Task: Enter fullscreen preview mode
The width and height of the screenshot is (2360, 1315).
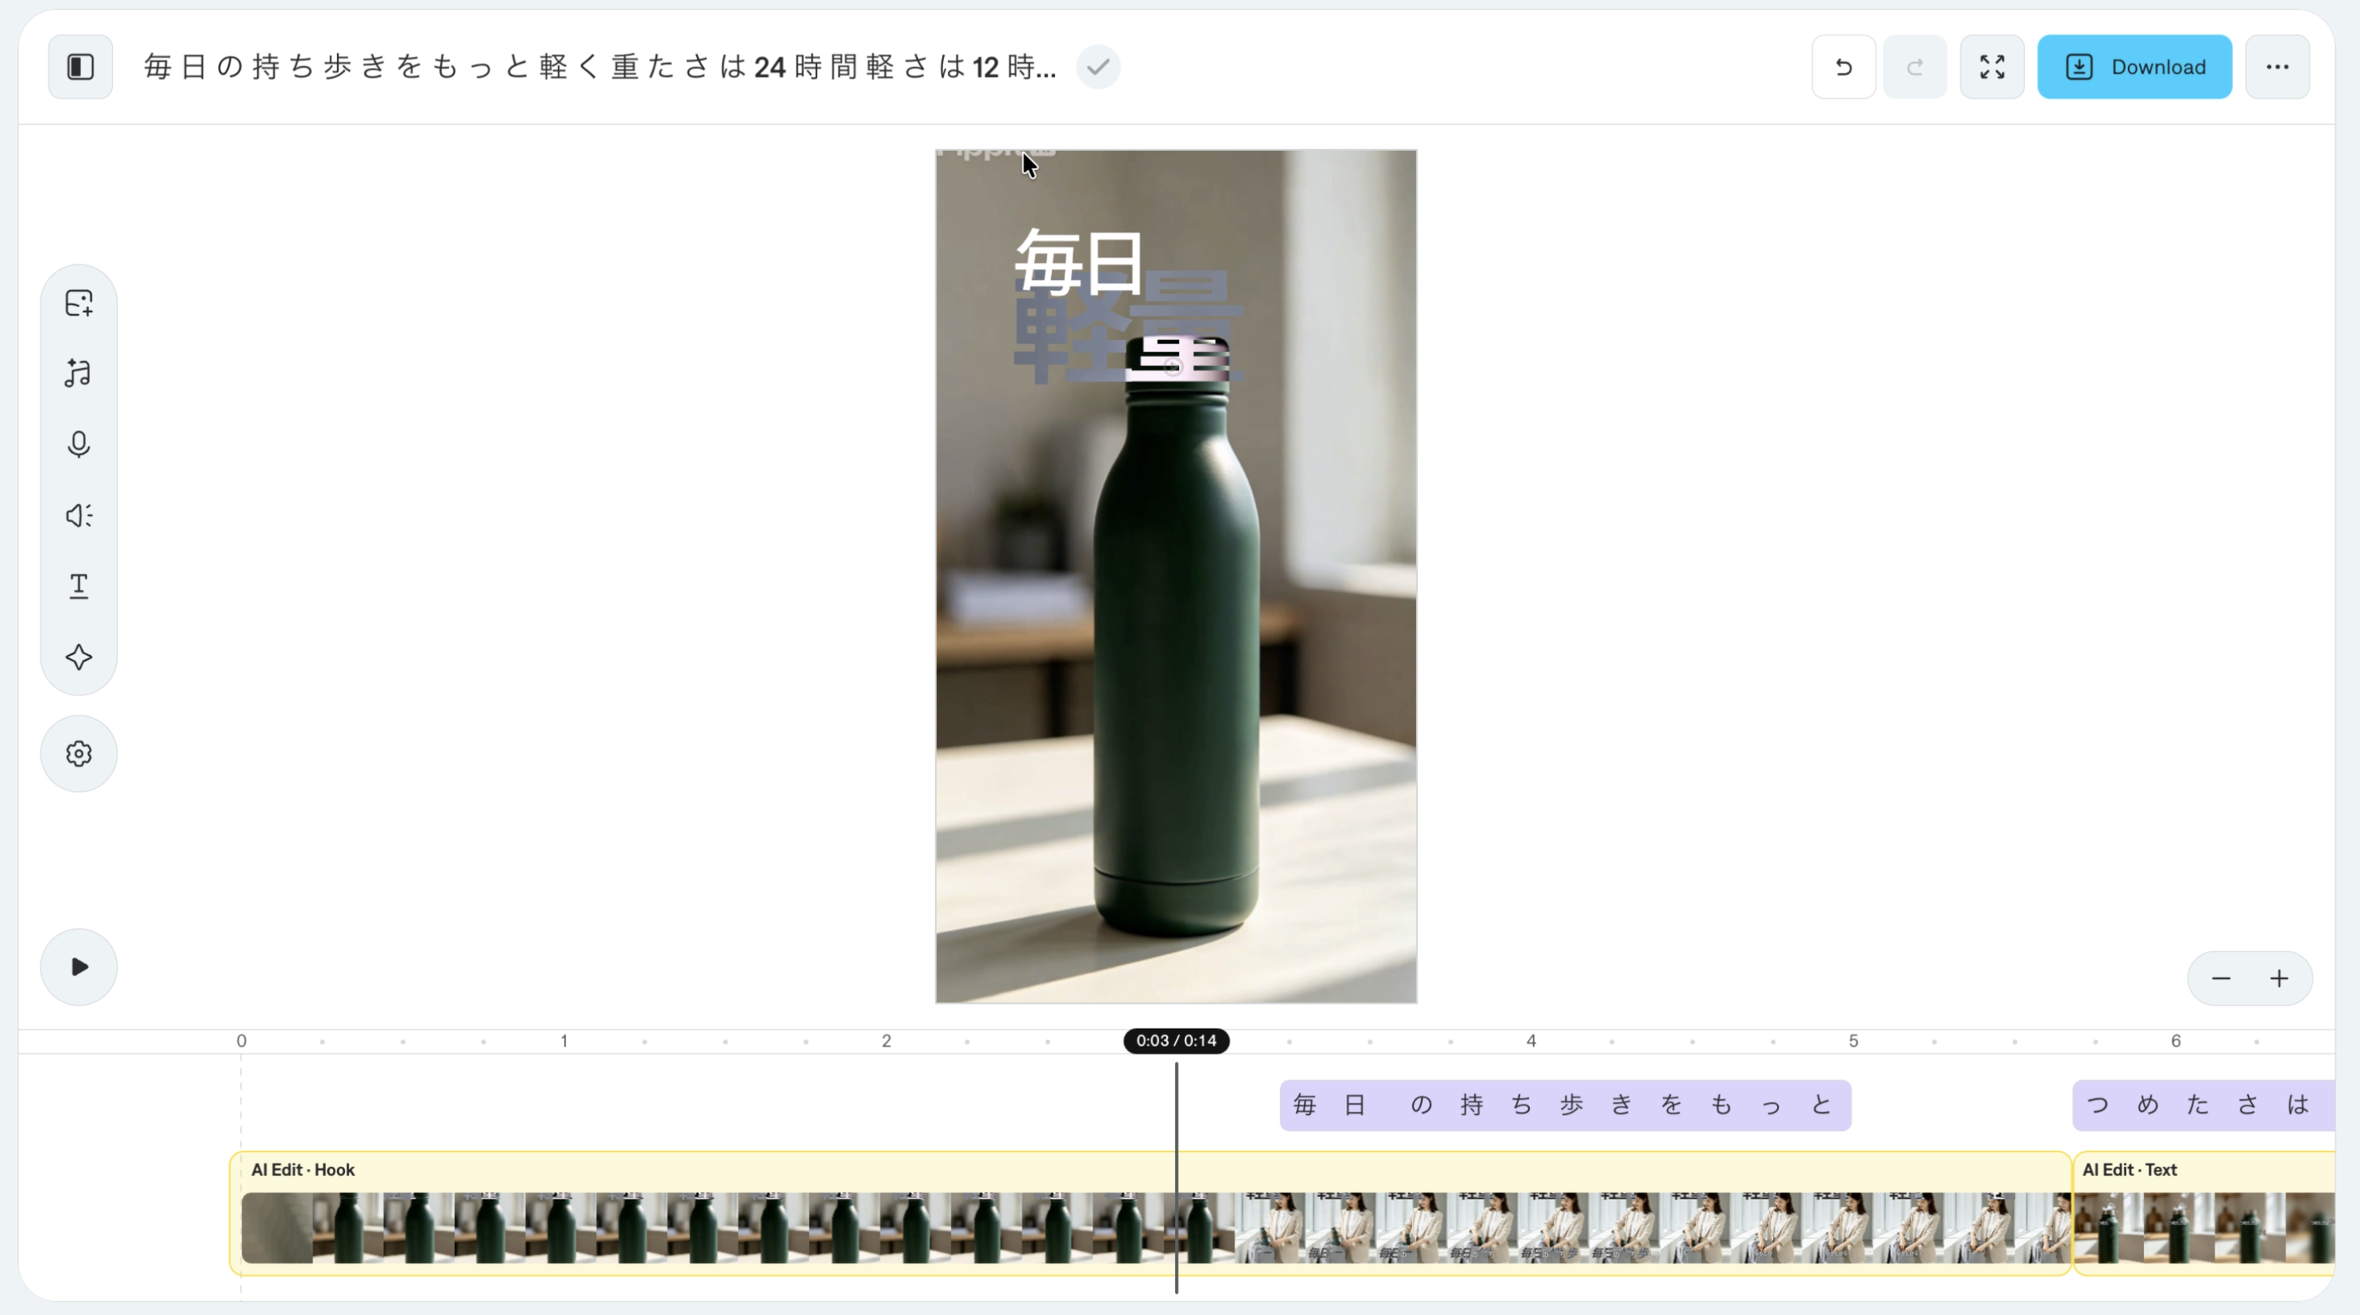Action: point(1992,67)
